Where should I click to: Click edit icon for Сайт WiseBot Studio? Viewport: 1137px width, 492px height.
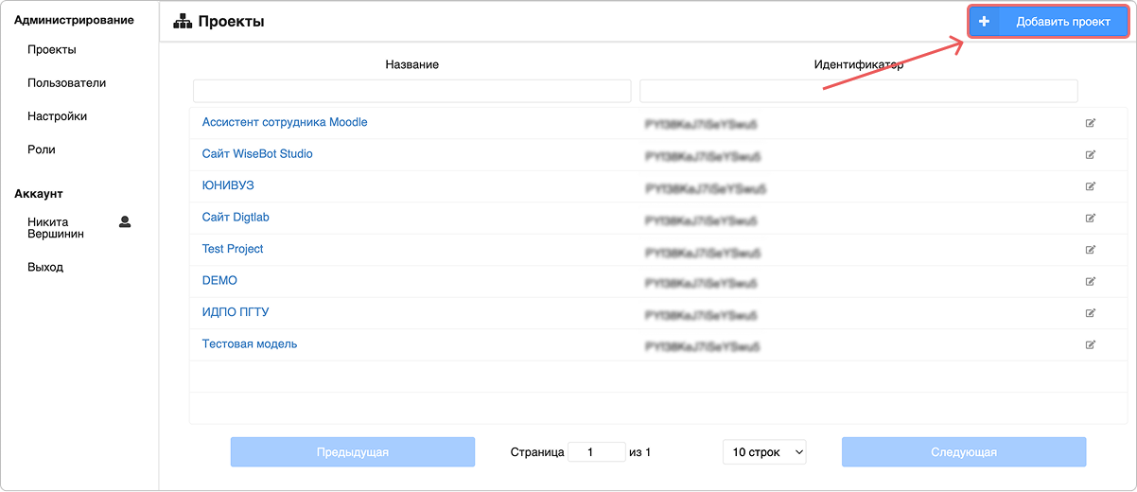pyautogui.click(x=1090, y=154)
